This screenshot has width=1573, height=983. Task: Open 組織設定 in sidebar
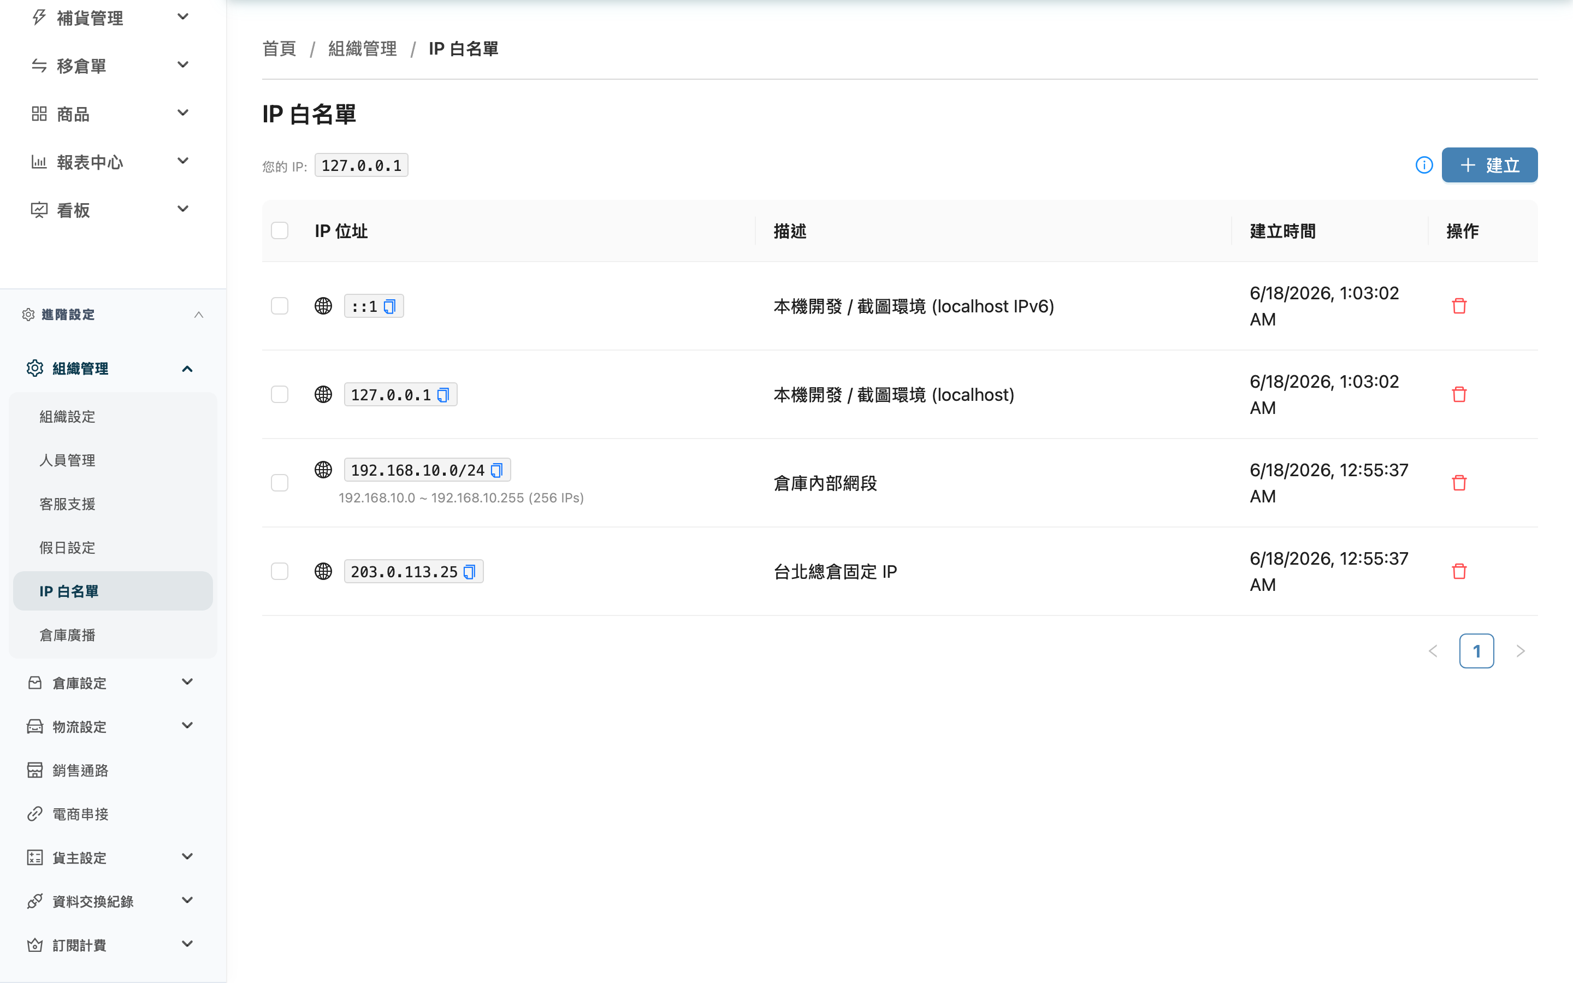(x=113, y=417)
